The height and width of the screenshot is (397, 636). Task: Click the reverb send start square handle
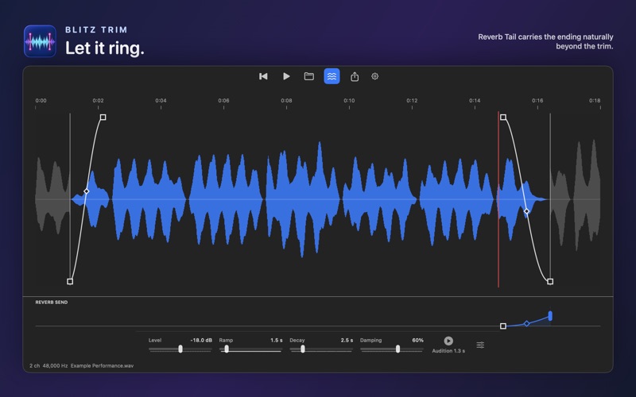[503, 326]
